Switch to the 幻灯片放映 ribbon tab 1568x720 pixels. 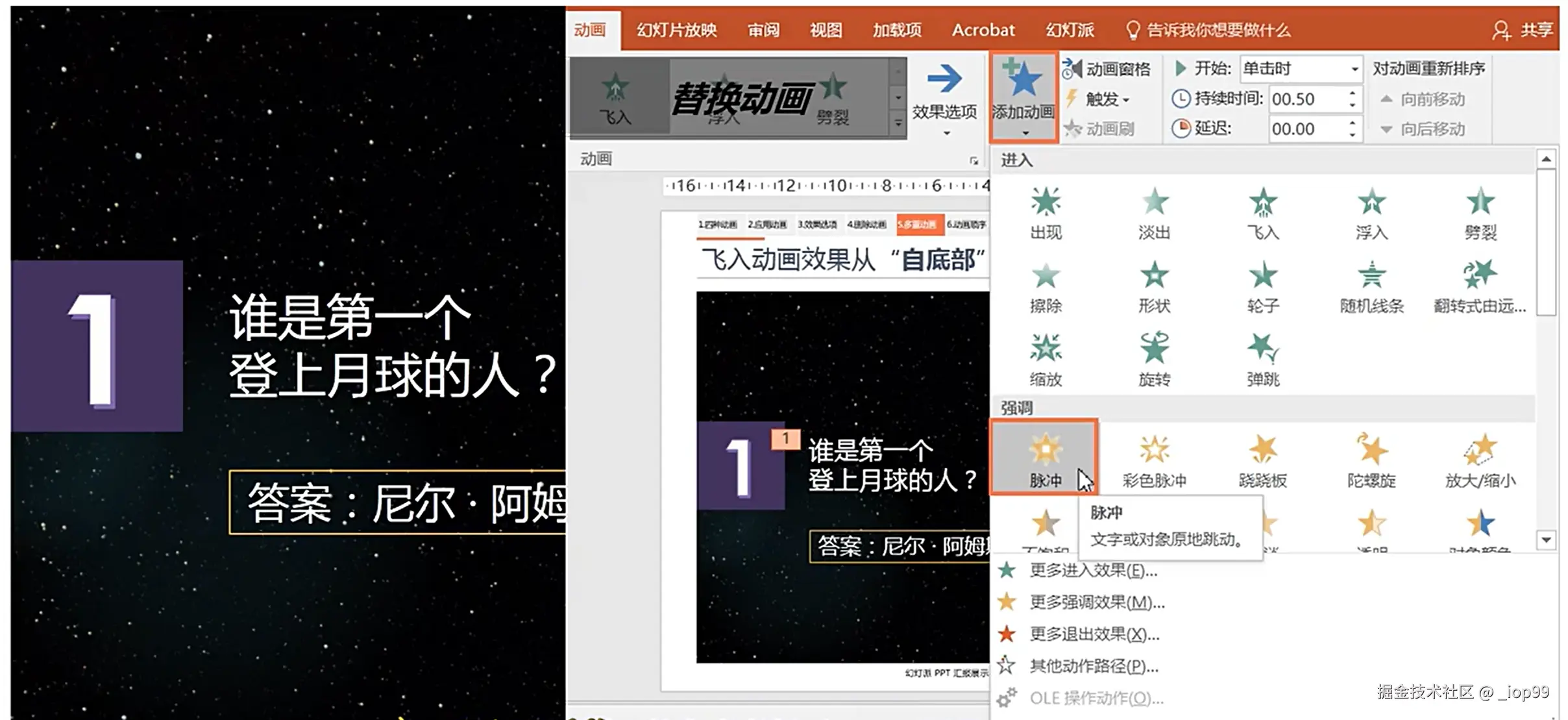(x=676, y=30)
